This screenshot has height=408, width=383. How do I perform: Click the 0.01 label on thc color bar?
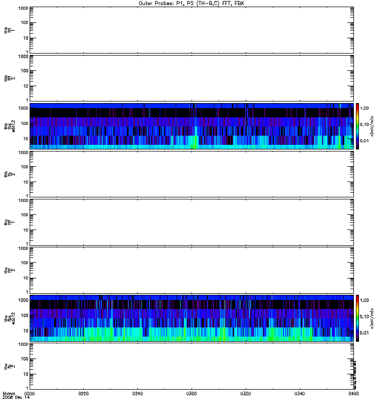click(x=365, y=333)
